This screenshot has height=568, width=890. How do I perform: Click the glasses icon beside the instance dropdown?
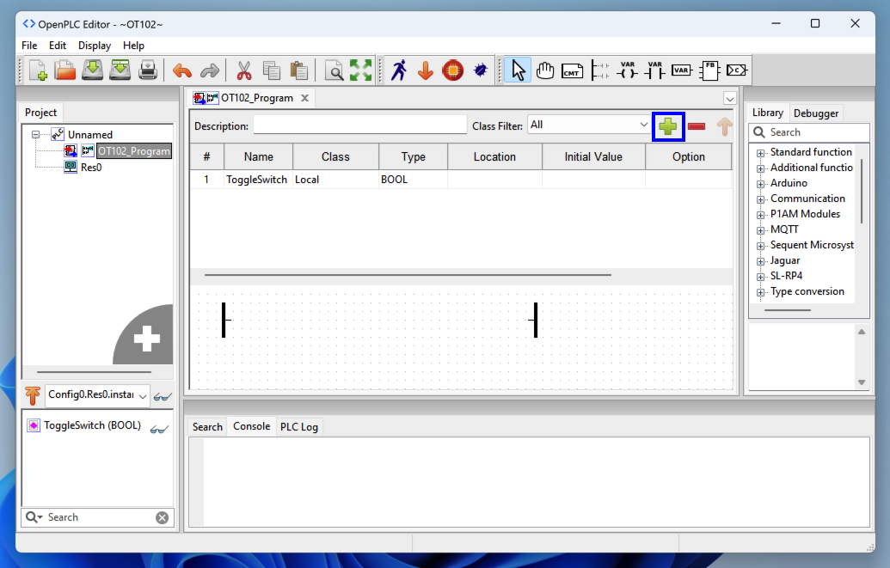163,396
